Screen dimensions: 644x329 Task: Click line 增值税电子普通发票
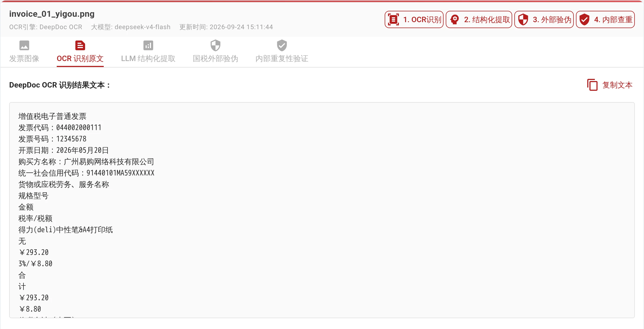[x=52, y=116]
